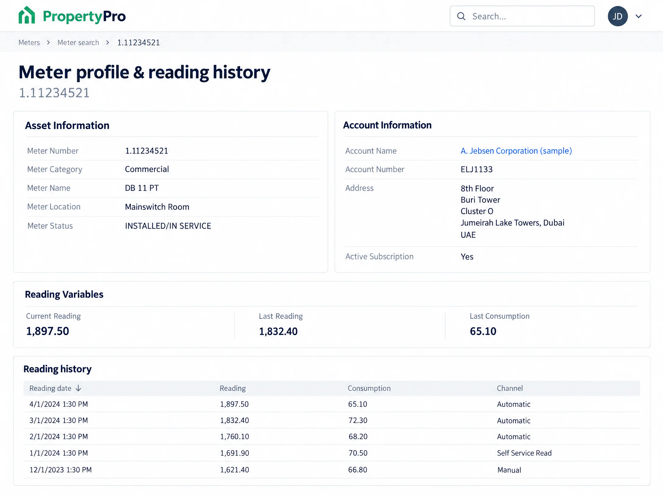Expand the user menu chevron
Image resolution: width=663 pixels, height=497 pixels.
coord(639,16)
